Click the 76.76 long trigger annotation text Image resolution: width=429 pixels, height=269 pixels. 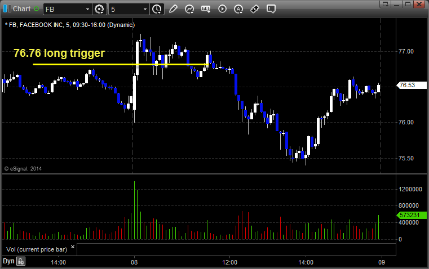(59, 53)
